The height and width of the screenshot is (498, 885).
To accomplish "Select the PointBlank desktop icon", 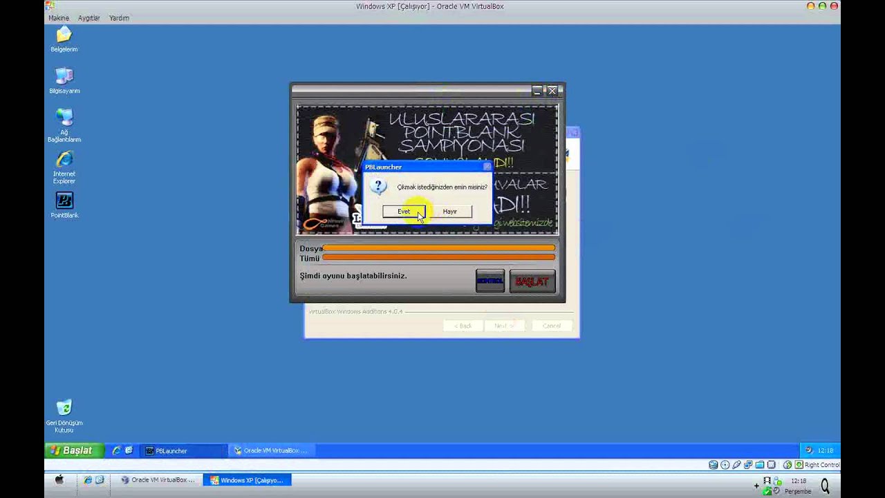I will (64, 205).
